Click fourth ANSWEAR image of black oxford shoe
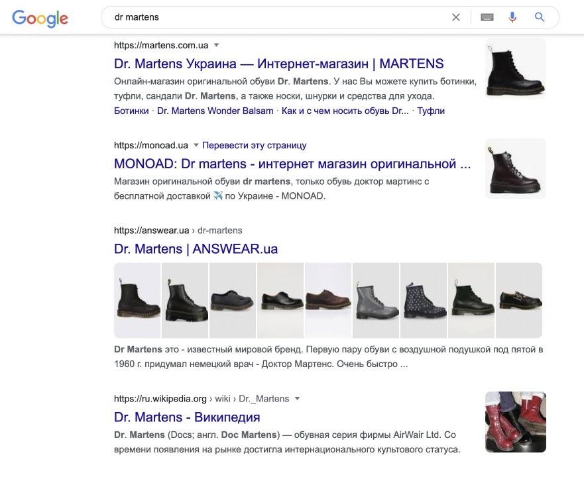This screenshot has width=584, height=477. tap(280, 301)
